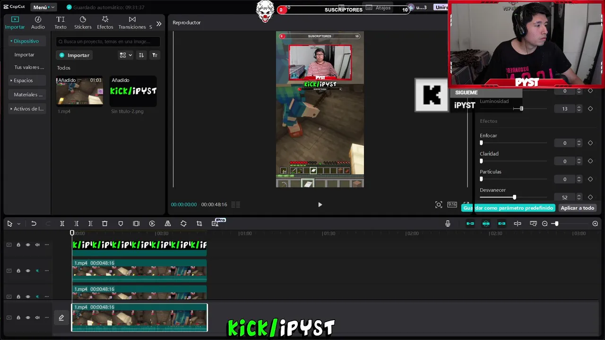Open the timeline cover preview icon

coord(533,224)
